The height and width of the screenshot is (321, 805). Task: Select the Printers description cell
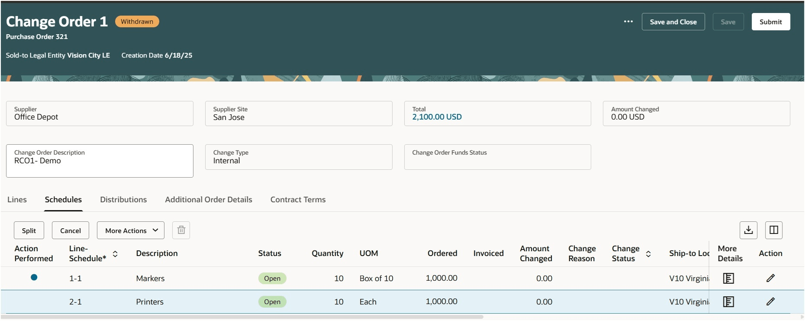pos(150,302)
